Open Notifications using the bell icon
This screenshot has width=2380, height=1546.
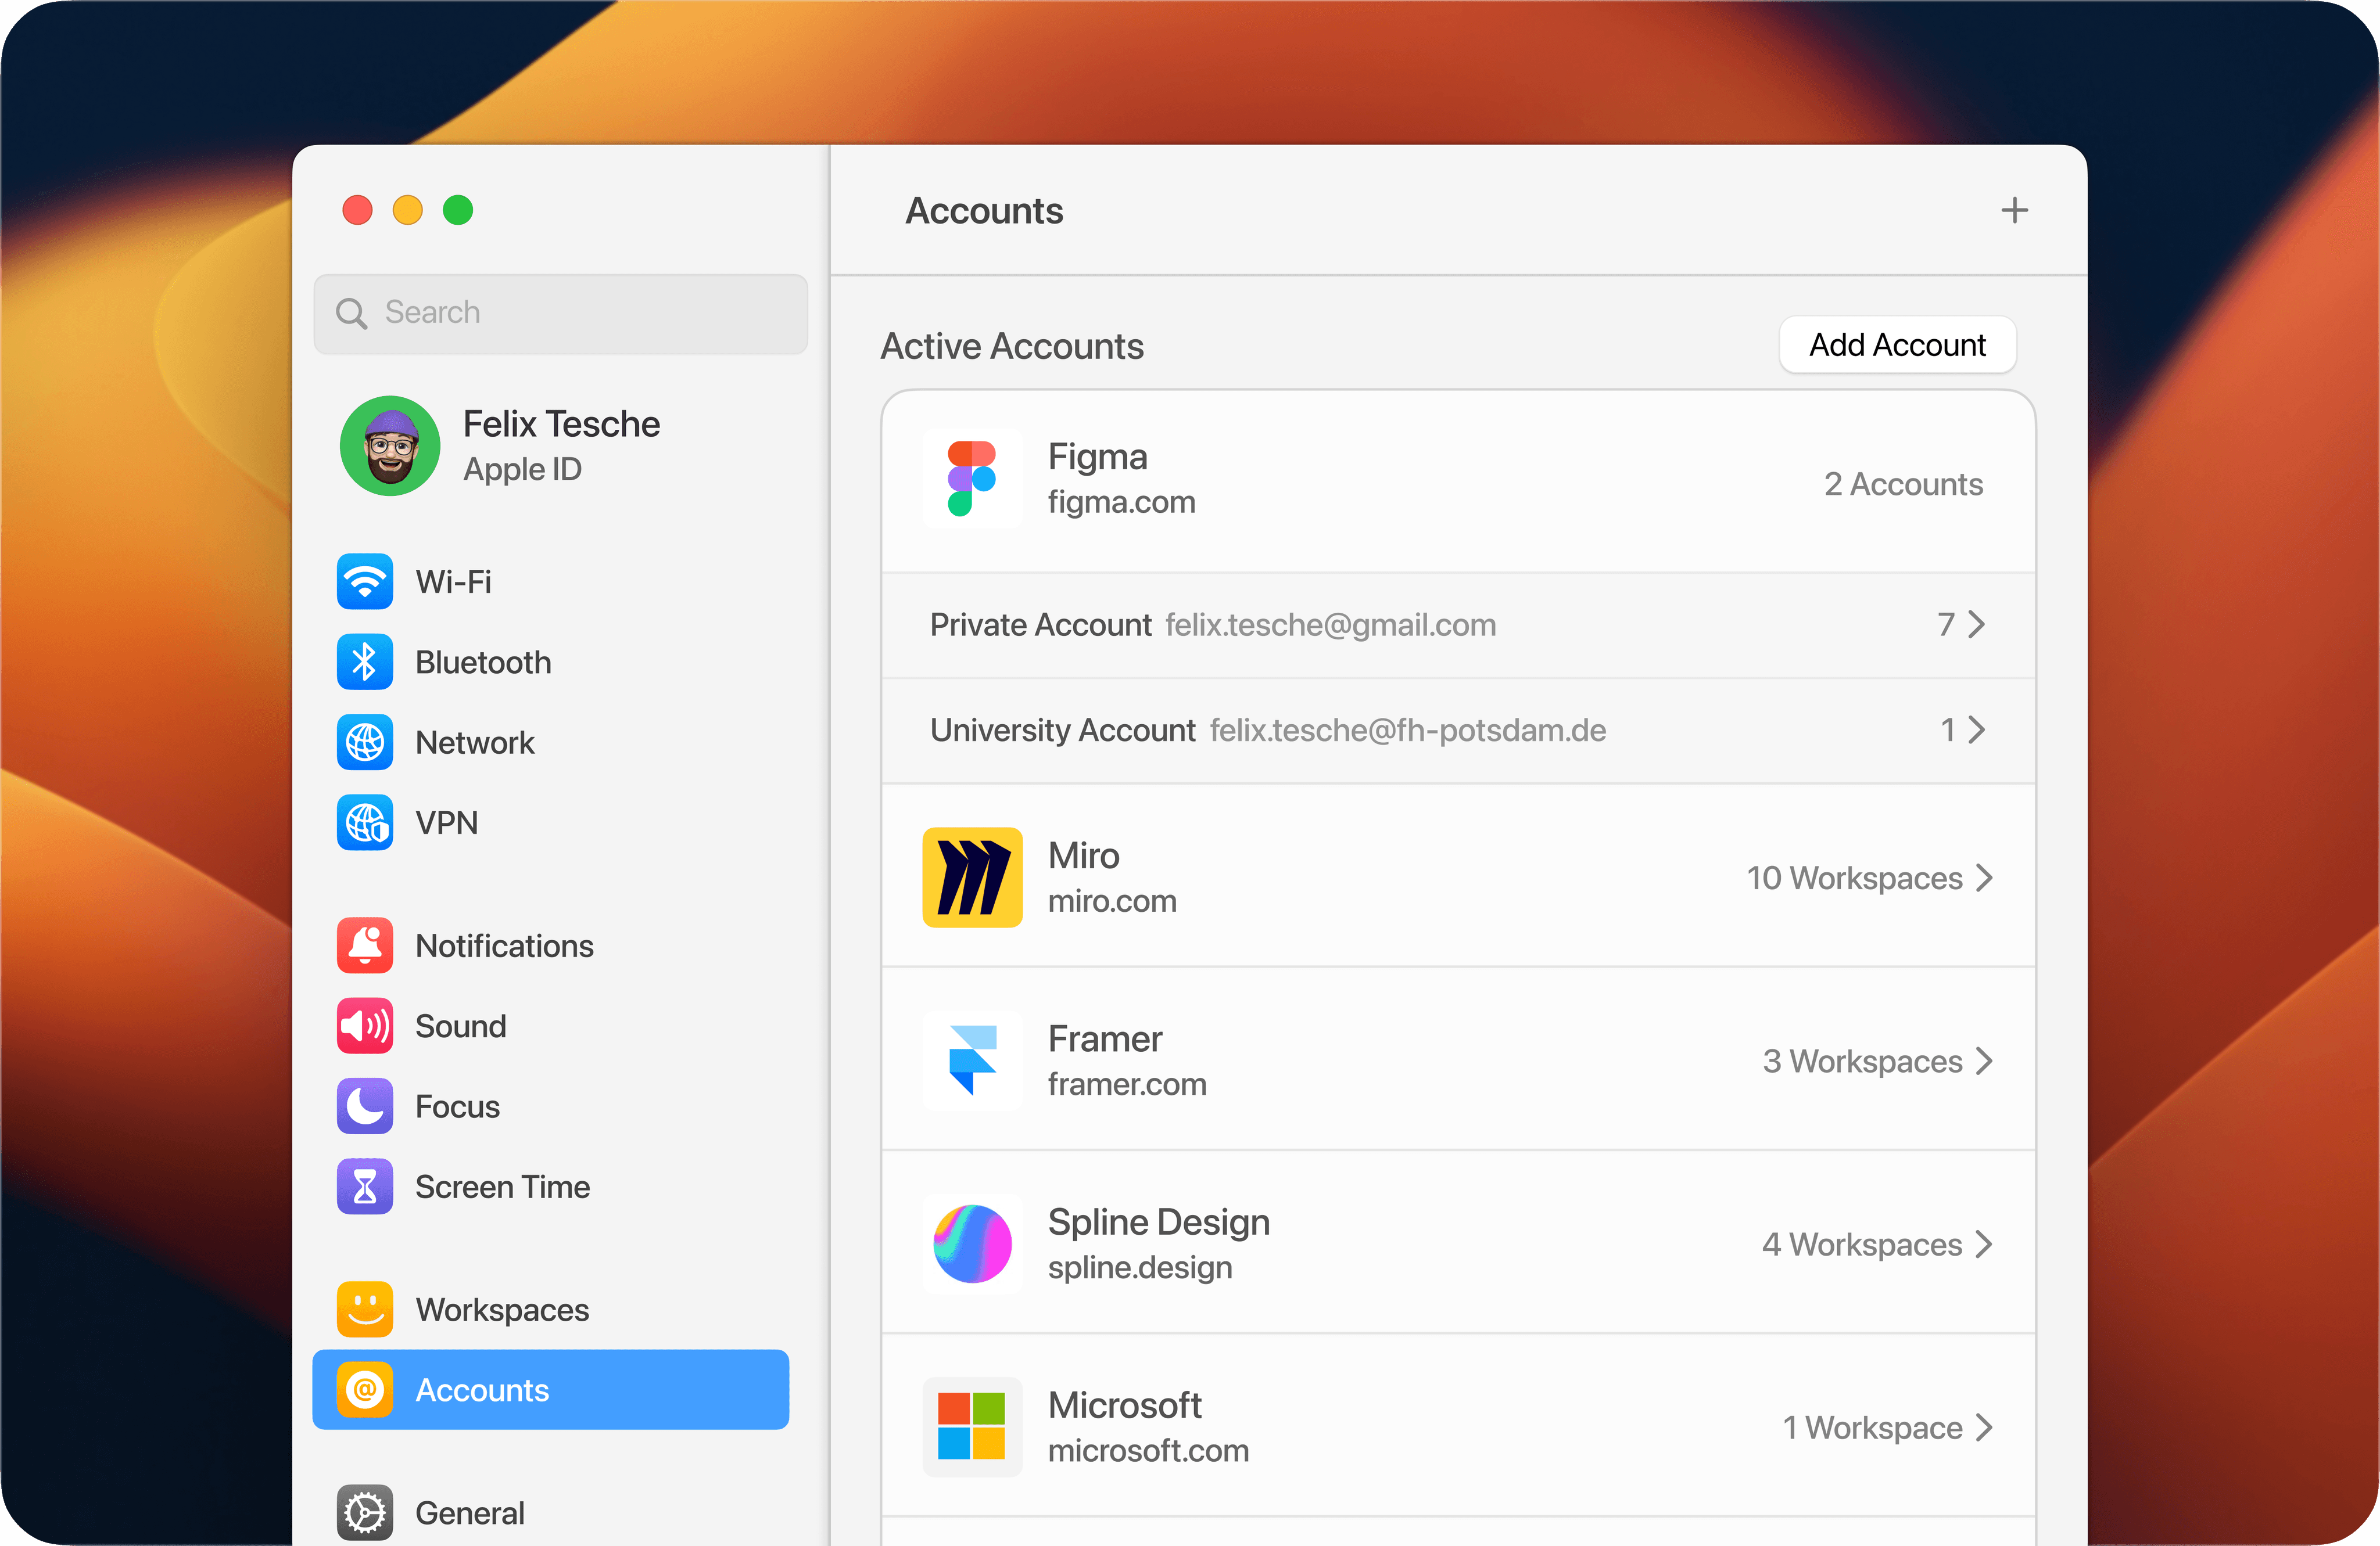(365, 945)
